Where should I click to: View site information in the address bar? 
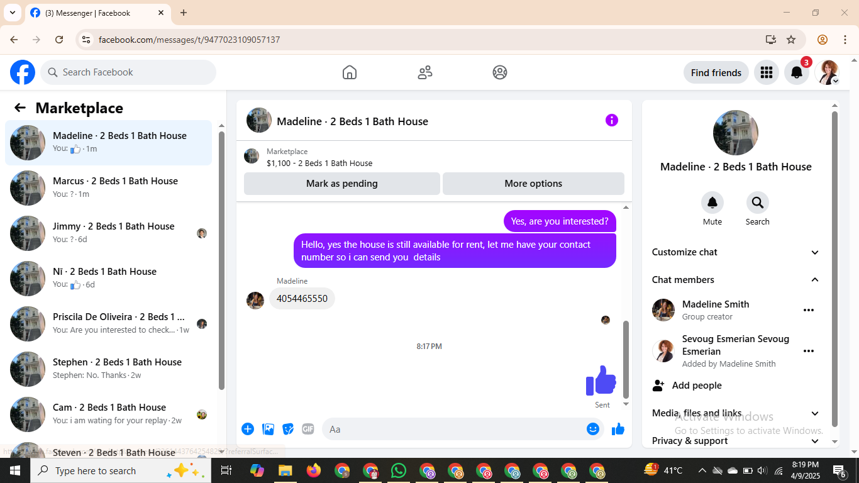(86, 40)
